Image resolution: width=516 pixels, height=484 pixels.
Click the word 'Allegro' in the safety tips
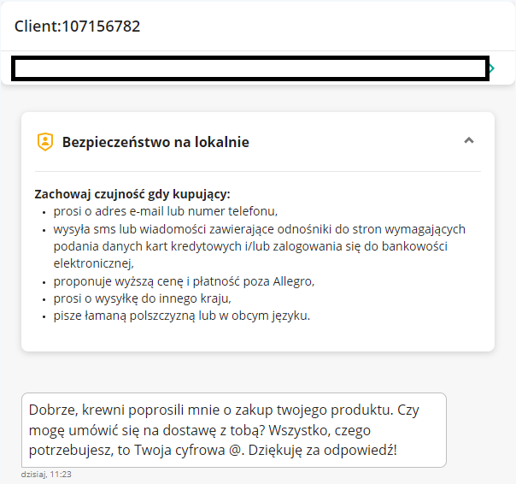tap(291, 281)
